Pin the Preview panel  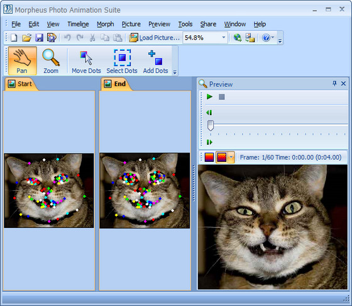pyautogui.click(x=334, y=84)
